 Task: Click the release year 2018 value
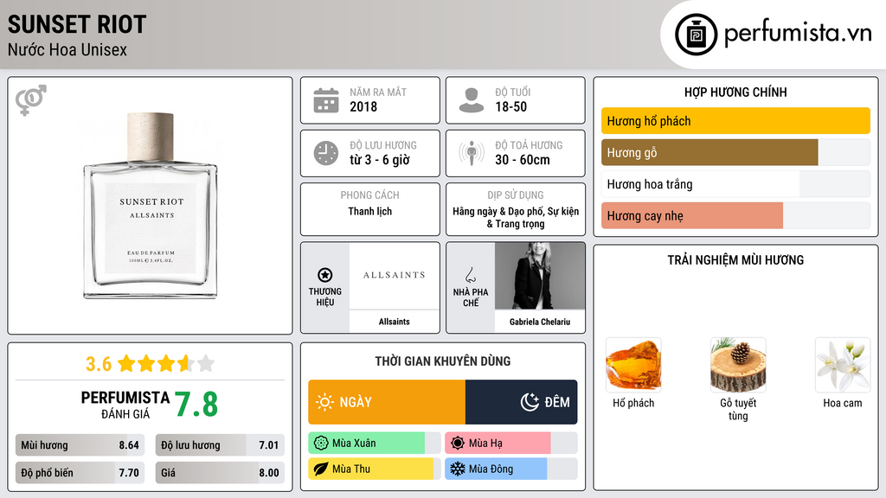click(x=363, y=106)
